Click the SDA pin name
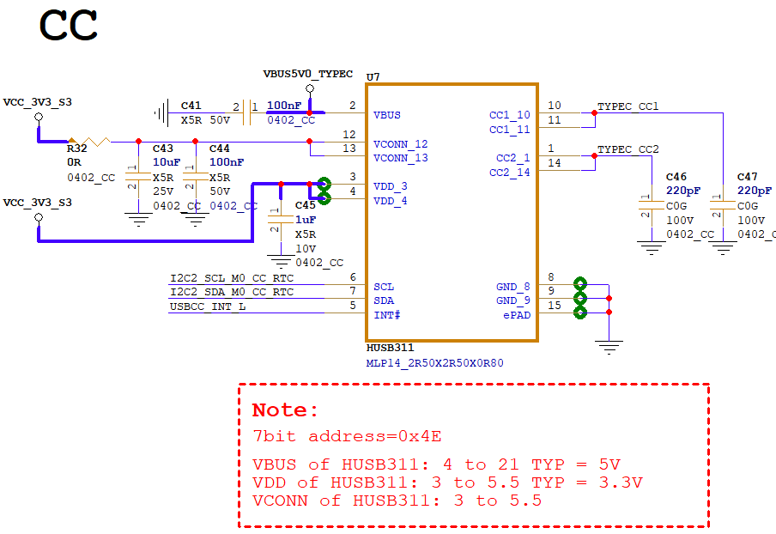 point(384,300)
